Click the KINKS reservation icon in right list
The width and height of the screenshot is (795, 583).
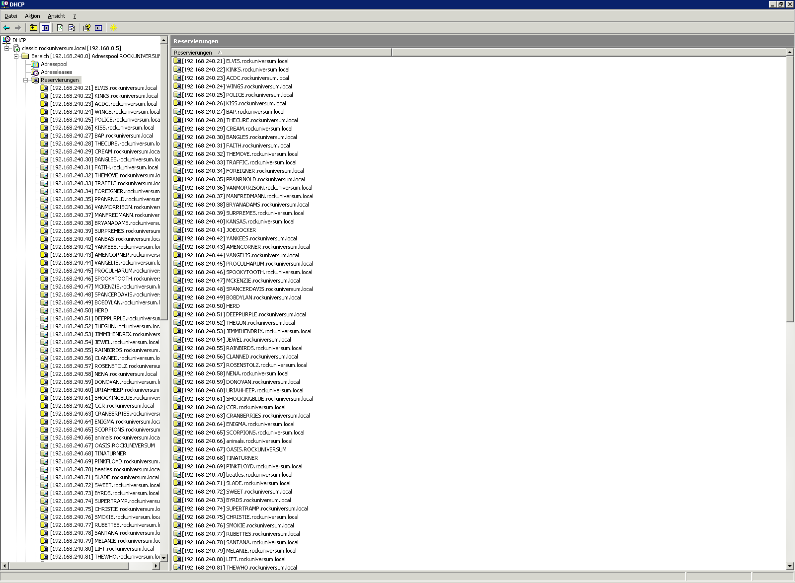click(177, 70)
